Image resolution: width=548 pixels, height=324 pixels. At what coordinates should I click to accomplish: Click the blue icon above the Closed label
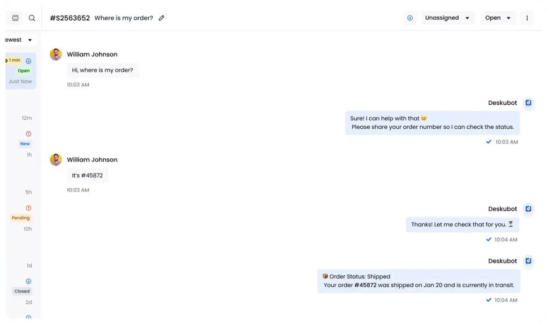pyautogui.click(x=28, y=281)
